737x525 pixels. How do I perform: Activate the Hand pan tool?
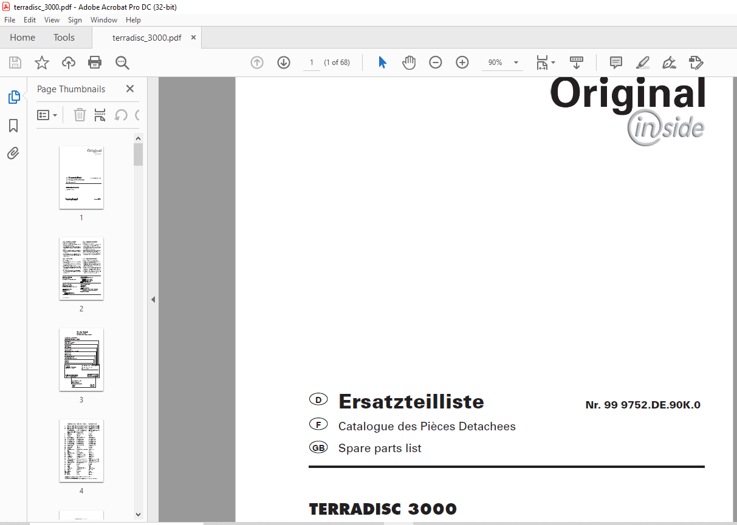tap(409, 63)
